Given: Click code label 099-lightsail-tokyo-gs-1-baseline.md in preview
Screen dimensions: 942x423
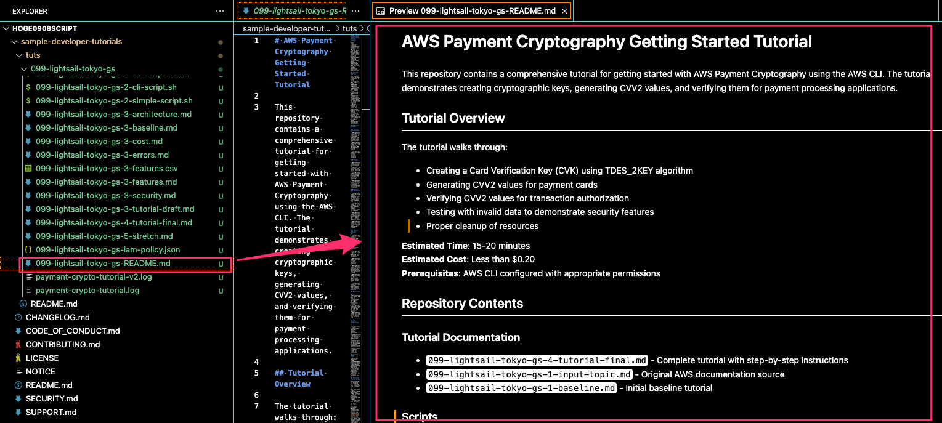Looking at the screenshot, I should click(x=521, y=388).
